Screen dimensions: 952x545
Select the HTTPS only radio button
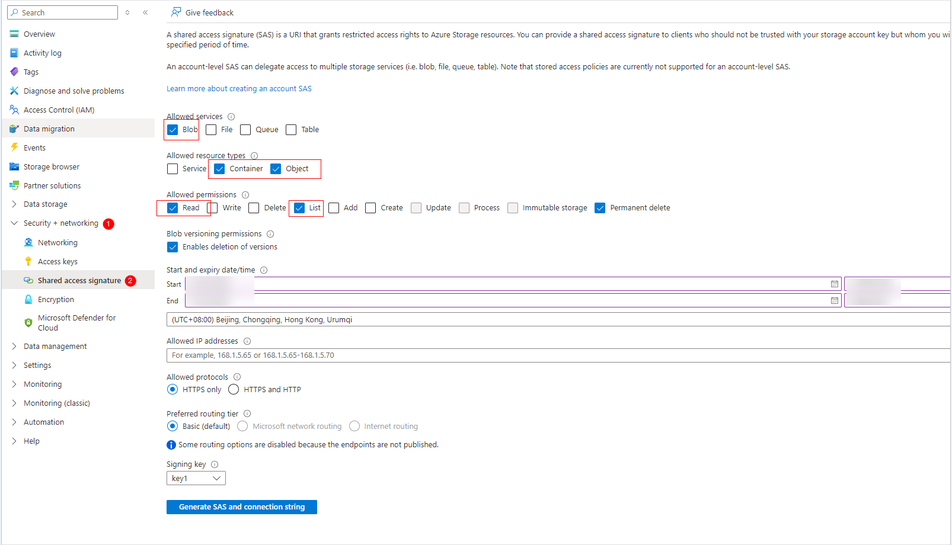(172, 389)
